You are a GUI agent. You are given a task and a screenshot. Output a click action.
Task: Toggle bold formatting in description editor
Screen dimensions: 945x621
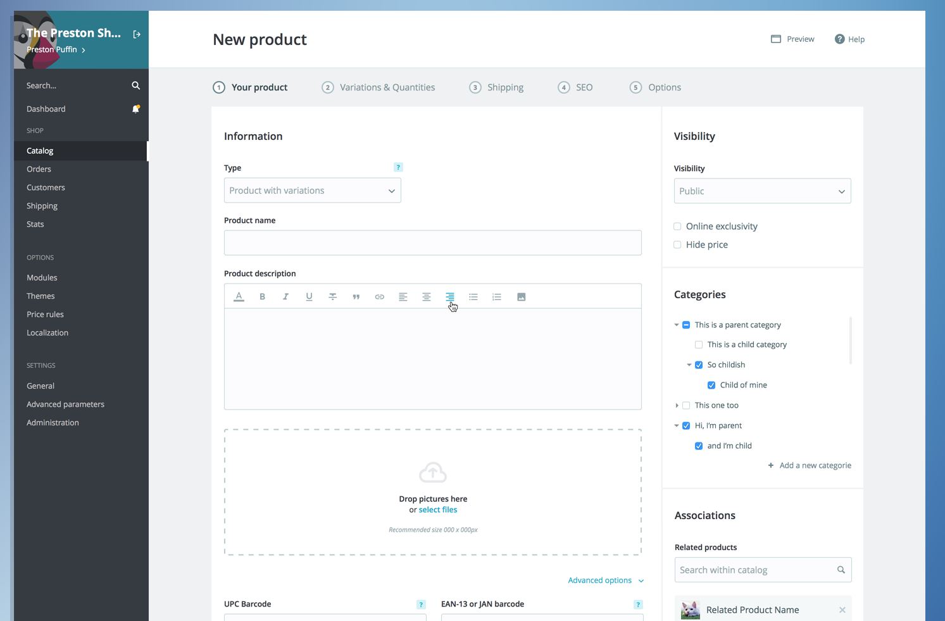pos(262,297)
